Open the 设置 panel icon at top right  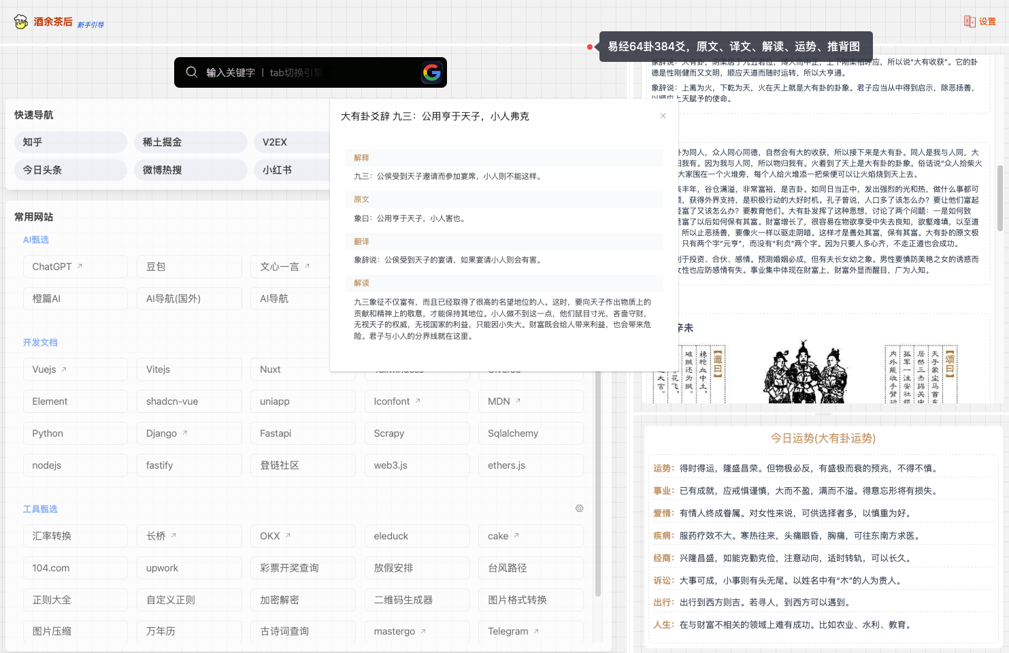980,21
